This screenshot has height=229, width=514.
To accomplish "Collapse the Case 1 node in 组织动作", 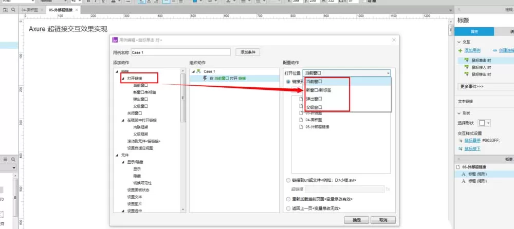I will pos(193,71).
